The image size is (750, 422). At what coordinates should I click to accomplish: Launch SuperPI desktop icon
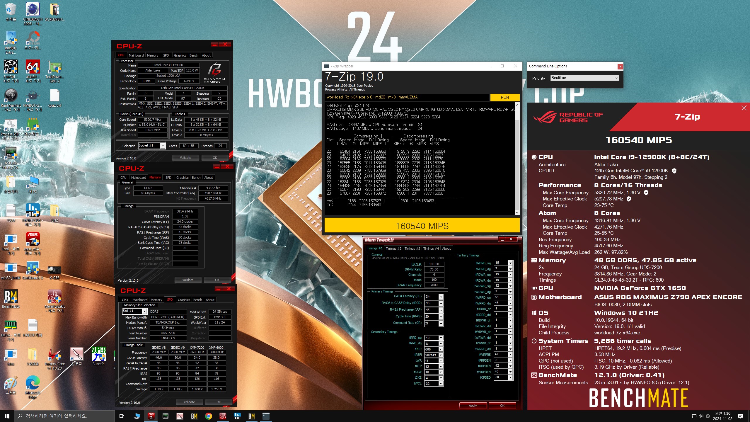98,357
